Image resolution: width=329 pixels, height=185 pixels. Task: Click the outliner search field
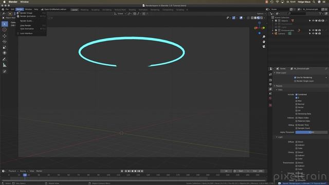point(297,13)
